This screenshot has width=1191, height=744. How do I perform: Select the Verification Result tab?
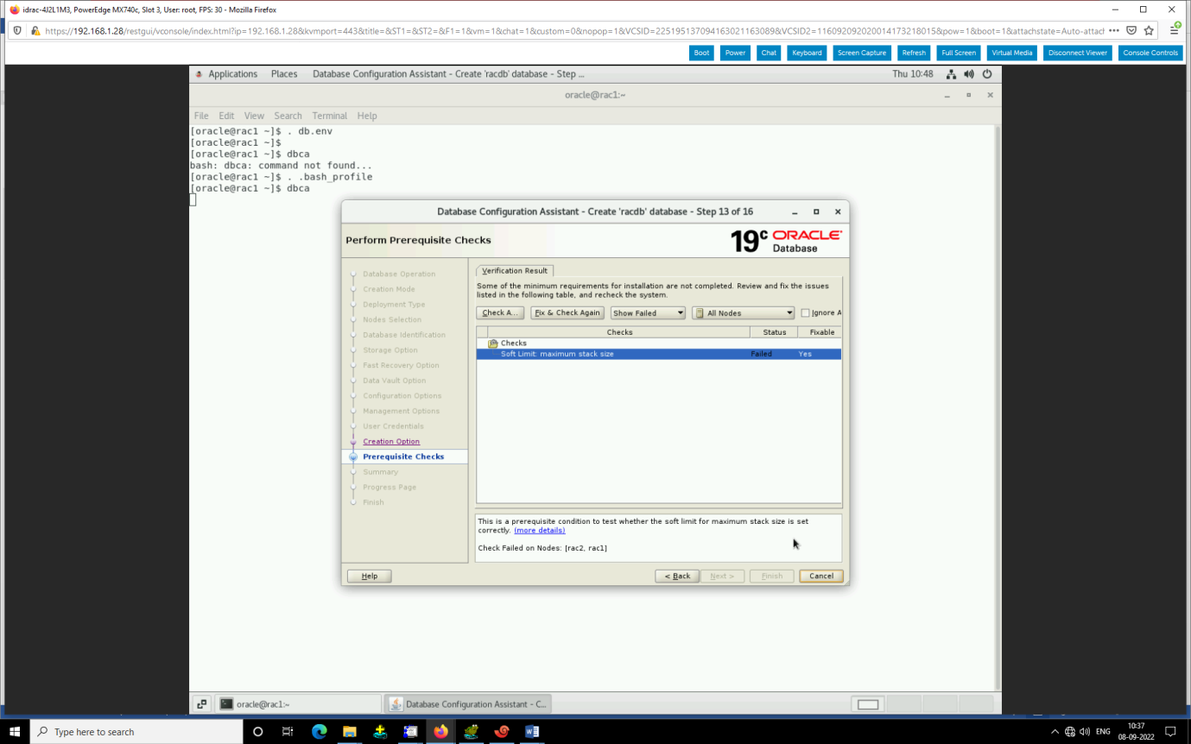click(x=515, y=270)
